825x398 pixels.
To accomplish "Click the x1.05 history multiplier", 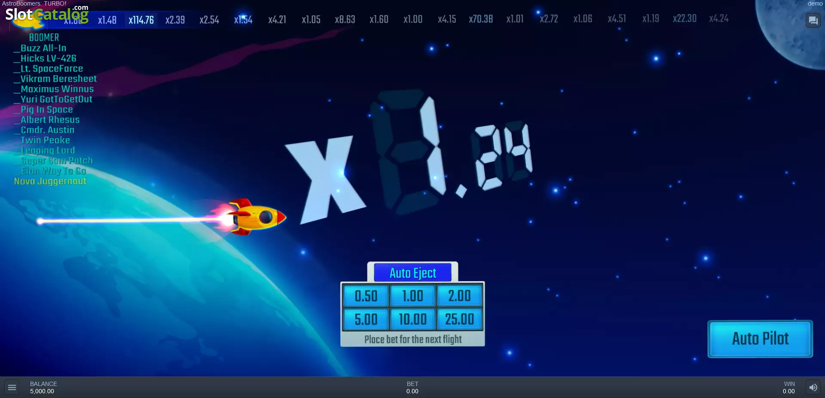I will pos(311,20).
